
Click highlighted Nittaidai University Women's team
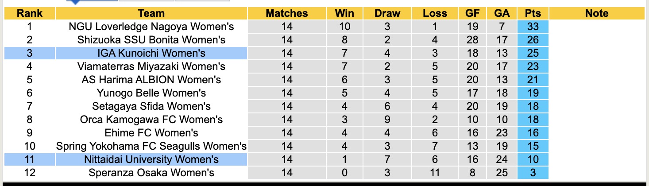(151, 159)
